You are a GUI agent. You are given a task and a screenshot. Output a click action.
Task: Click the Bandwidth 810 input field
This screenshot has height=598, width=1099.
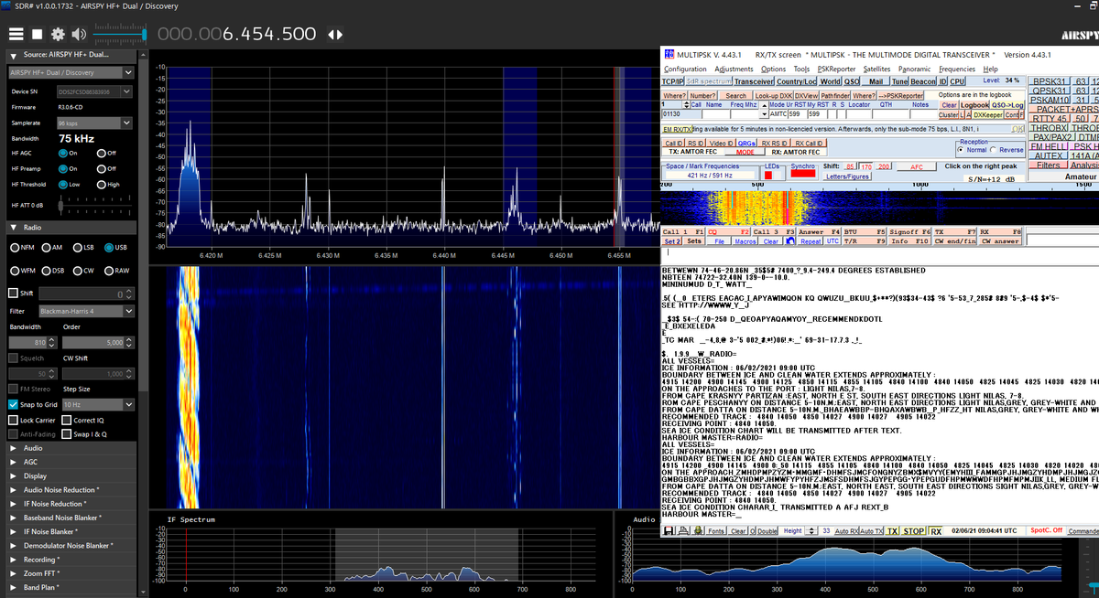tap(32, 342)
